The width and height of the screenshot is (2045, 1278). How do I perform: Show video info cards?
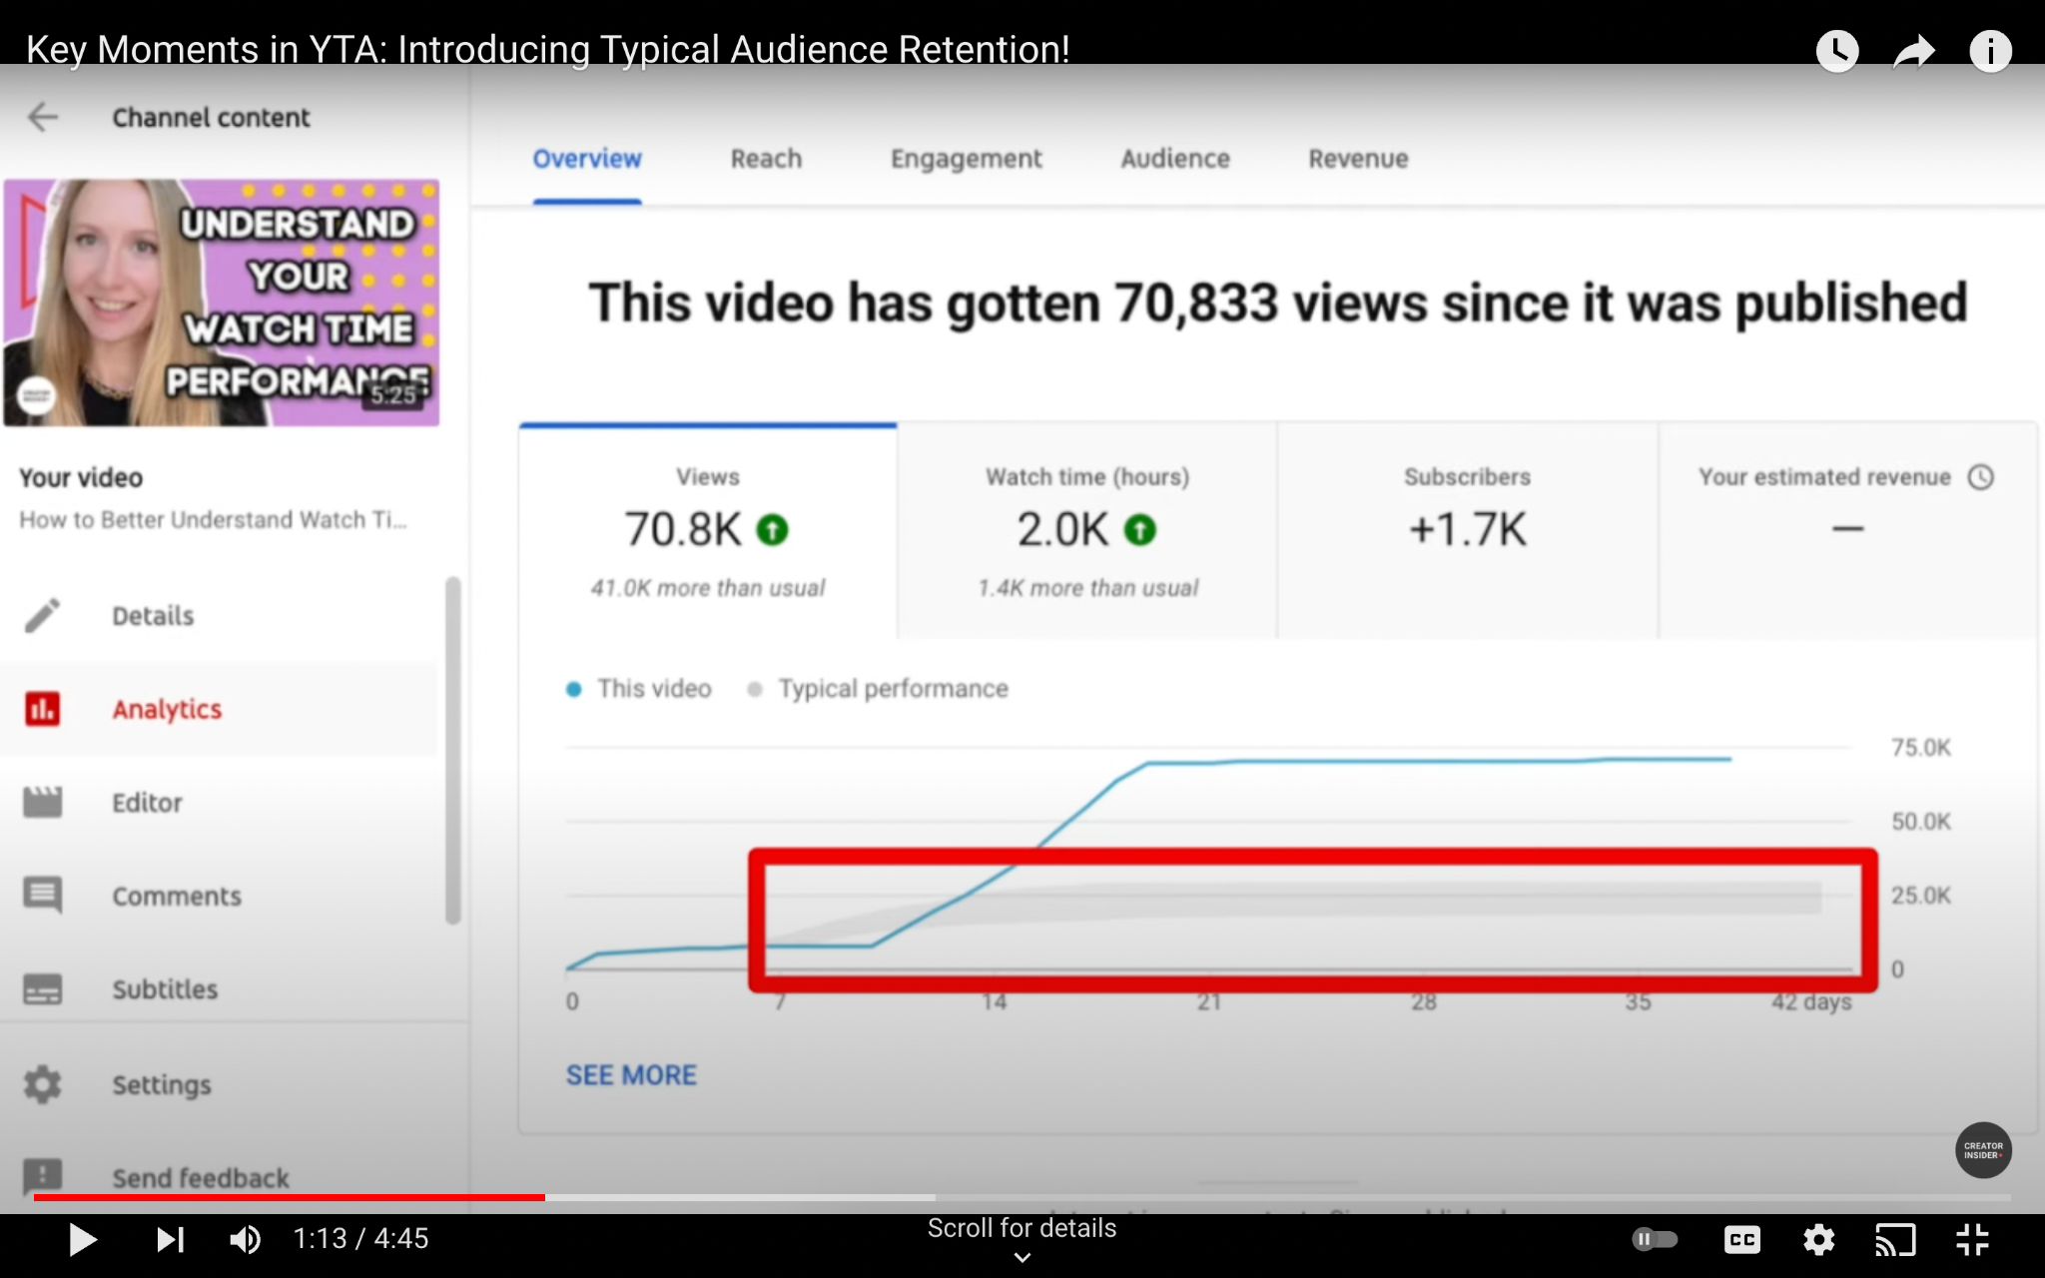coord(1990,51)
